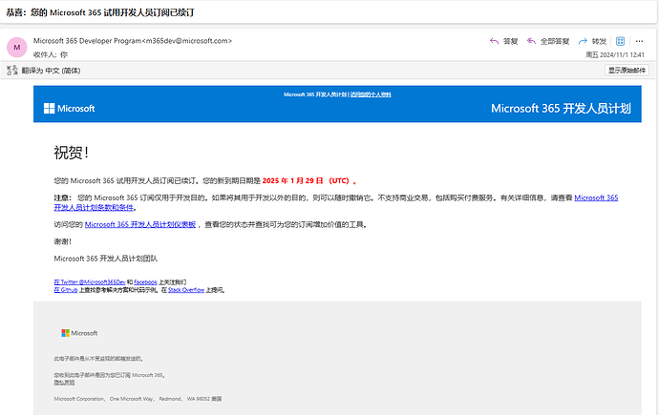
Task: Click the reply arrow icon
Action: pyautogui.click(x=494, y=41)
